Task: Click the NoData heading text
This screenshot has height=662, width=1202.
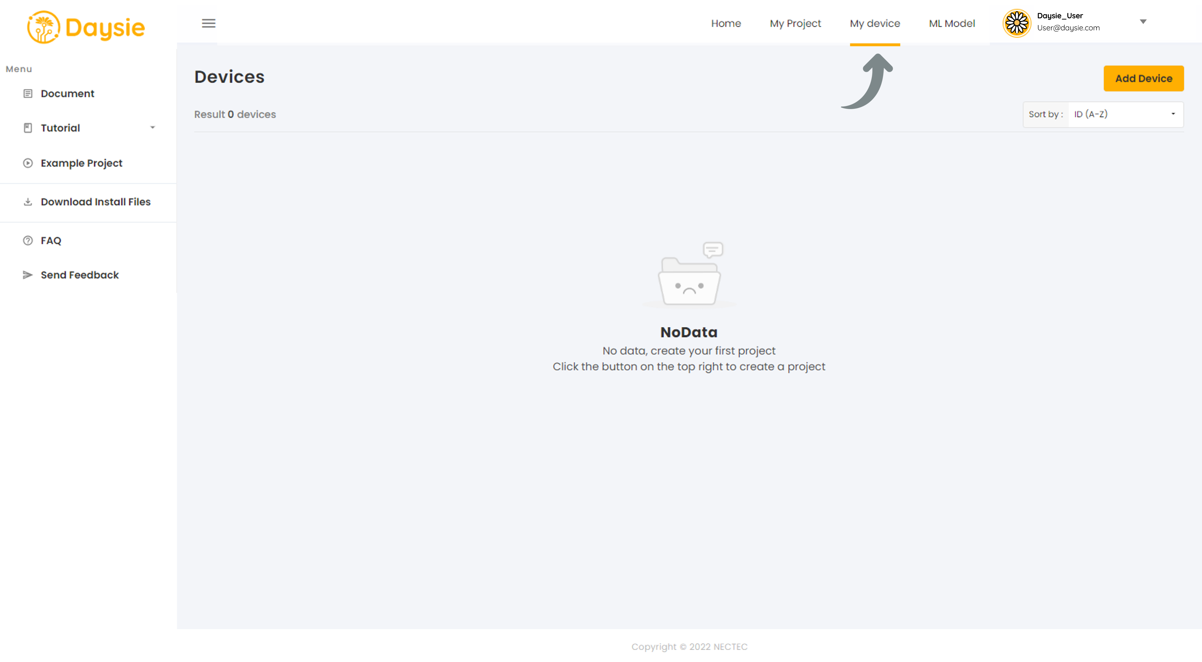Action: pos(689,332)
